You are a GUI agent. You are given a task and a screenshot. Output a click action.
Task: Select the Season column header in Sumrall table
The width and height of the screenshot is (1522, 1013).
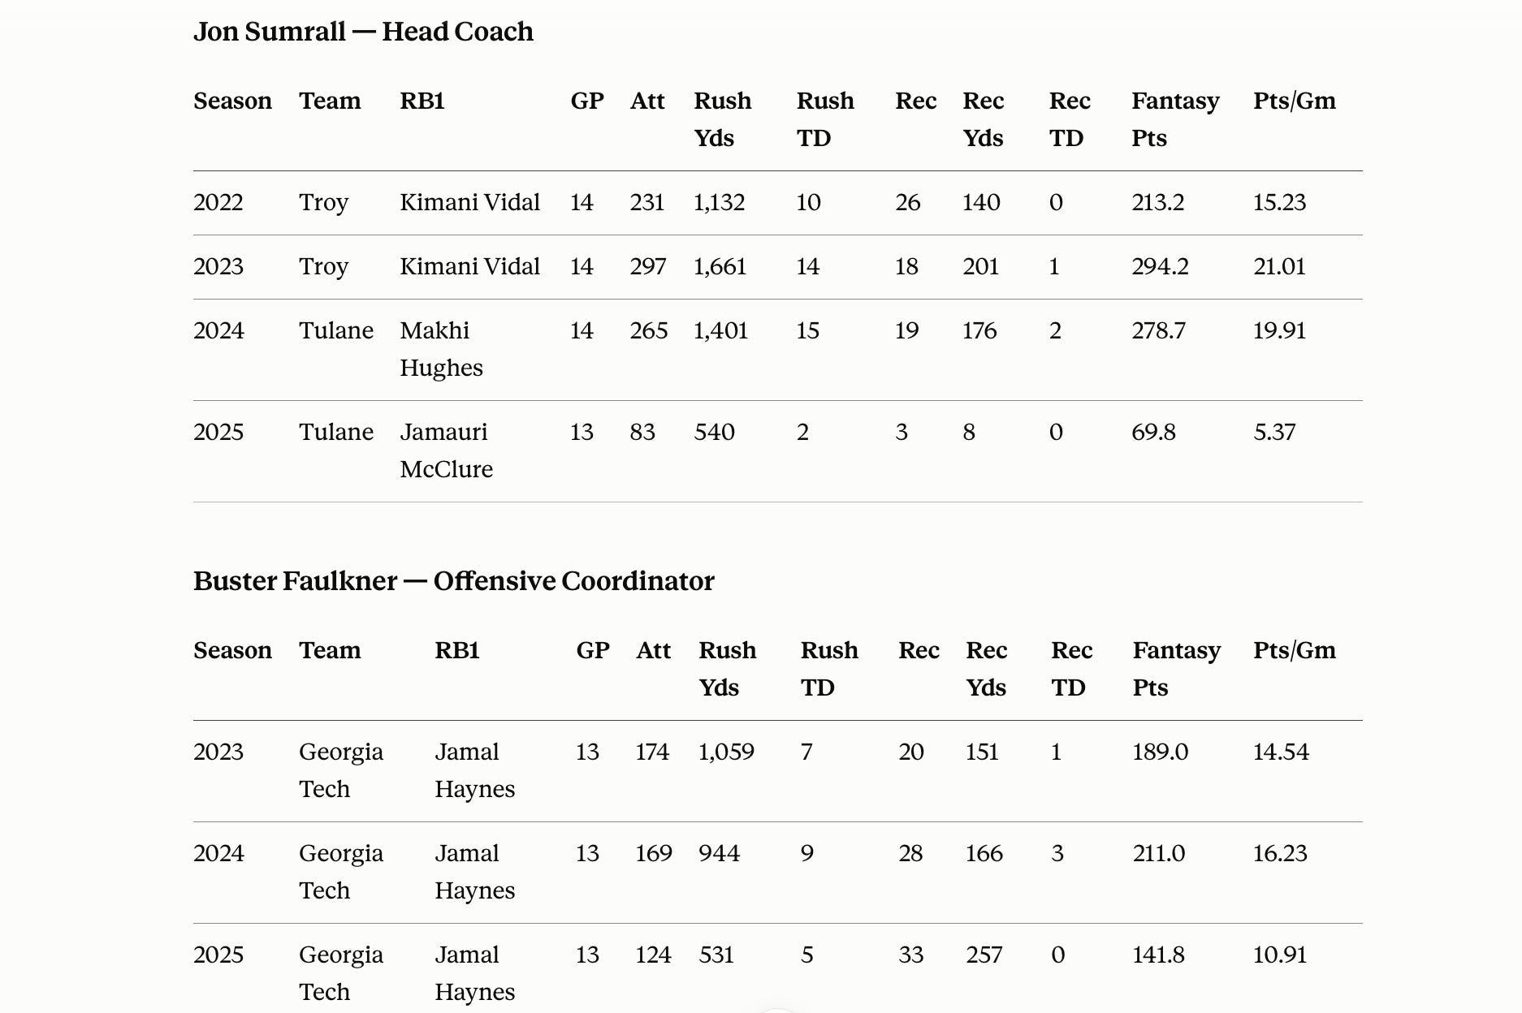pos(232,101)
